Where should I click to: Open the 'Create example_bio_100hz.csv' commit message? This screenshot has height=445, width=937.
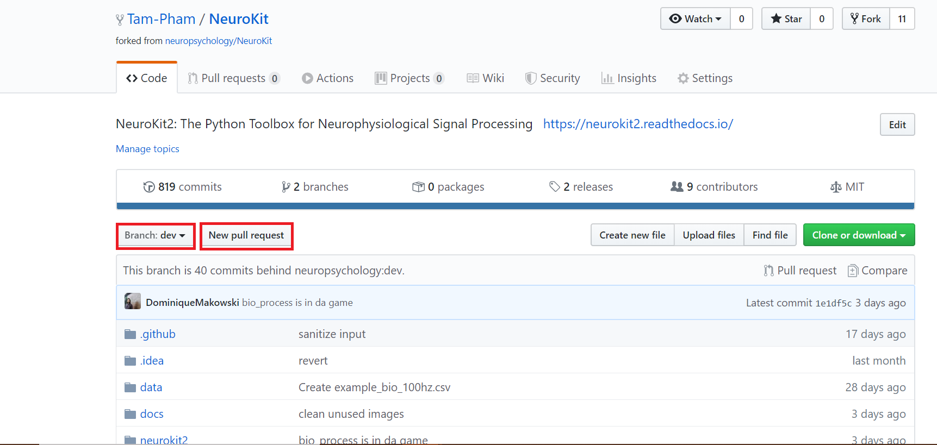click(375, 387)
